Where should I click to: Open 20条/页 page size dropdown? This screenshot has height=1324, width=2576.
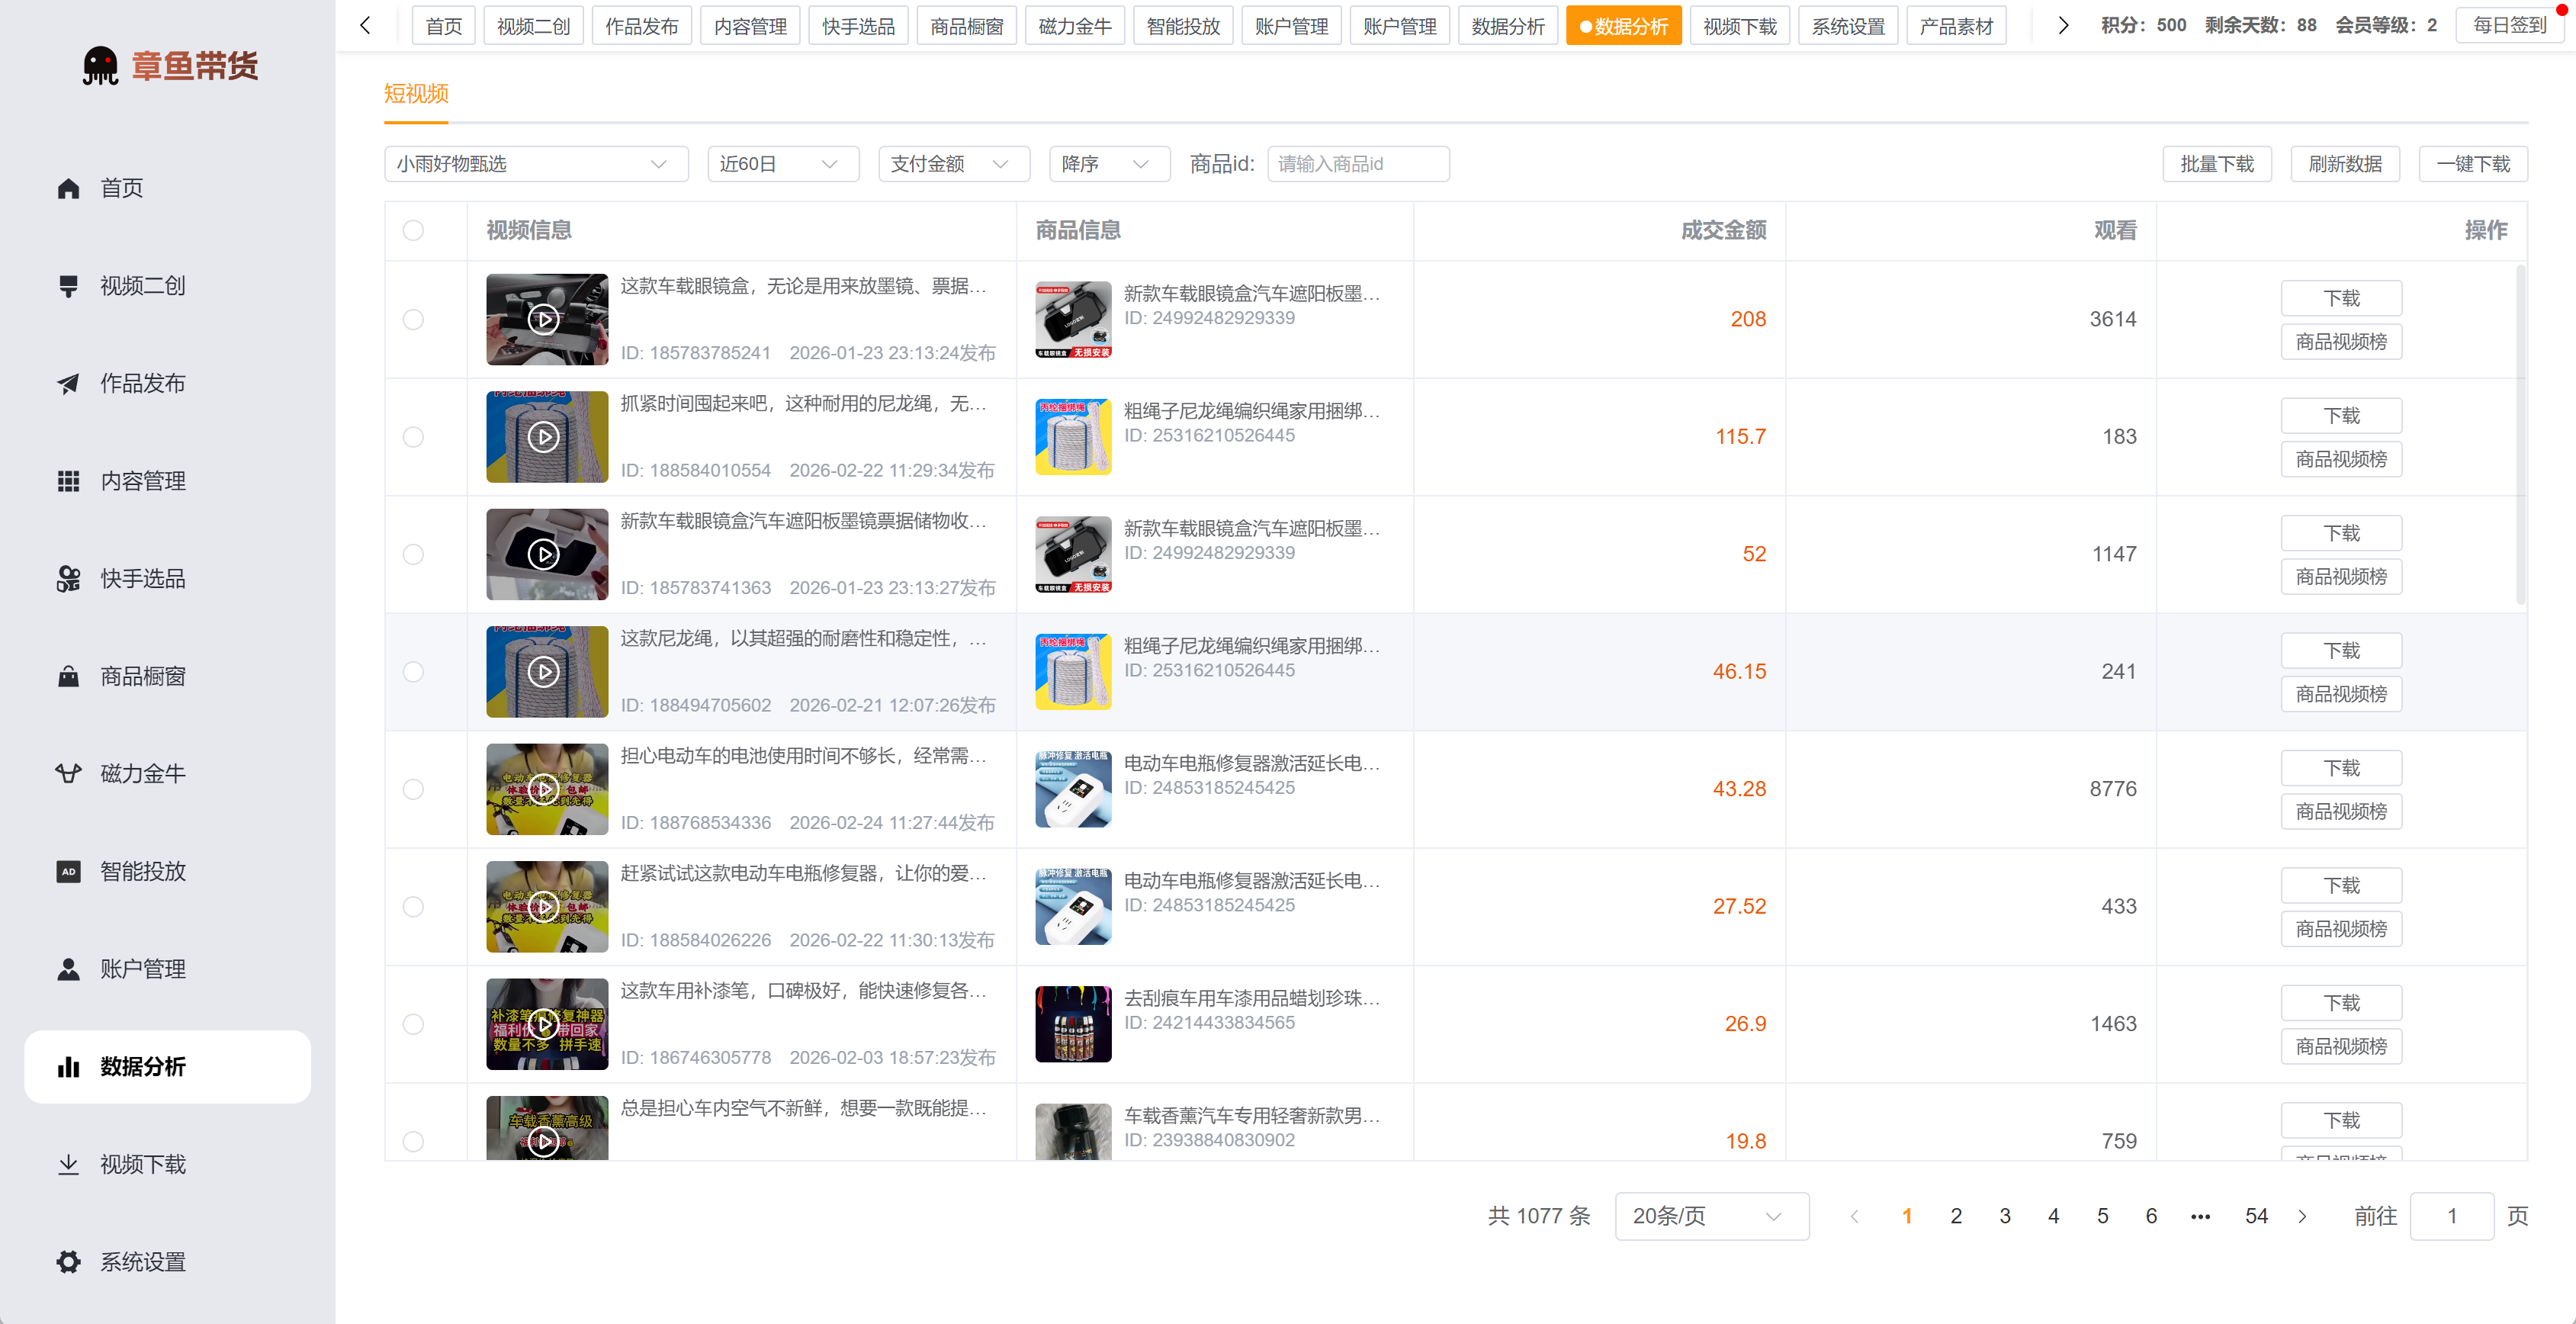1711,1217
